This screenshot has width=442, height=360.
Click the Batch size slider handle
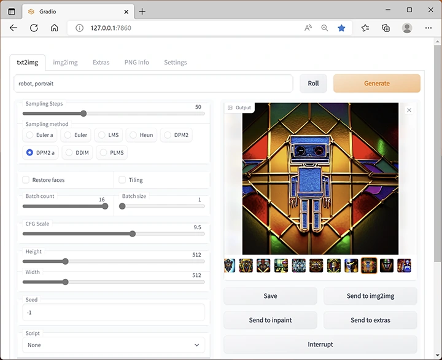pyautogui.click(x=122, y=206)
